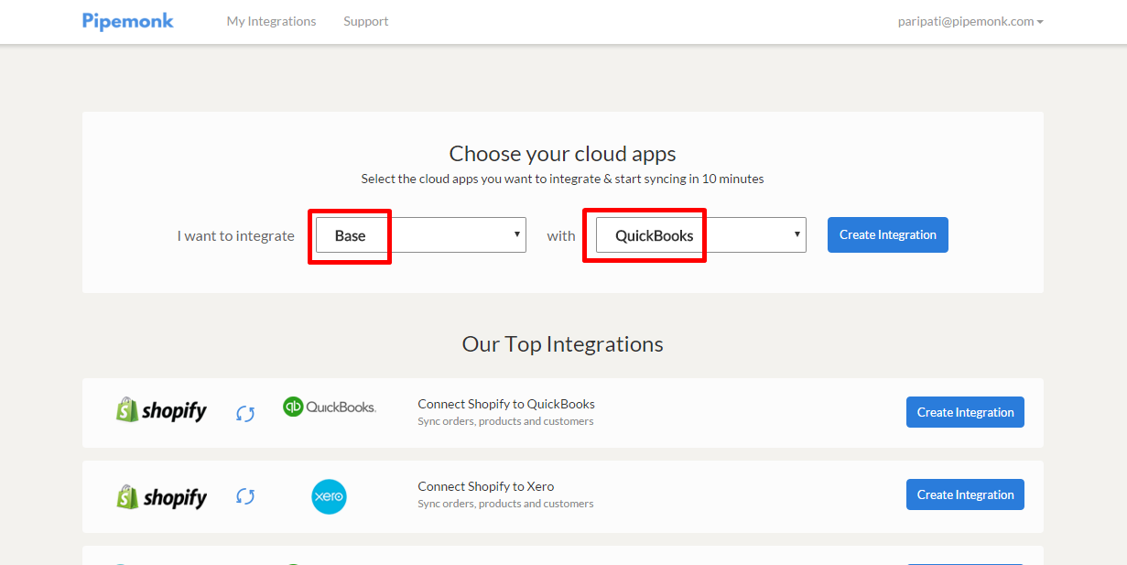Click 'Select the cloud apps you want to integrate' subtitle
Viewport: 1127px width, 565px height.
click(562, 179)
